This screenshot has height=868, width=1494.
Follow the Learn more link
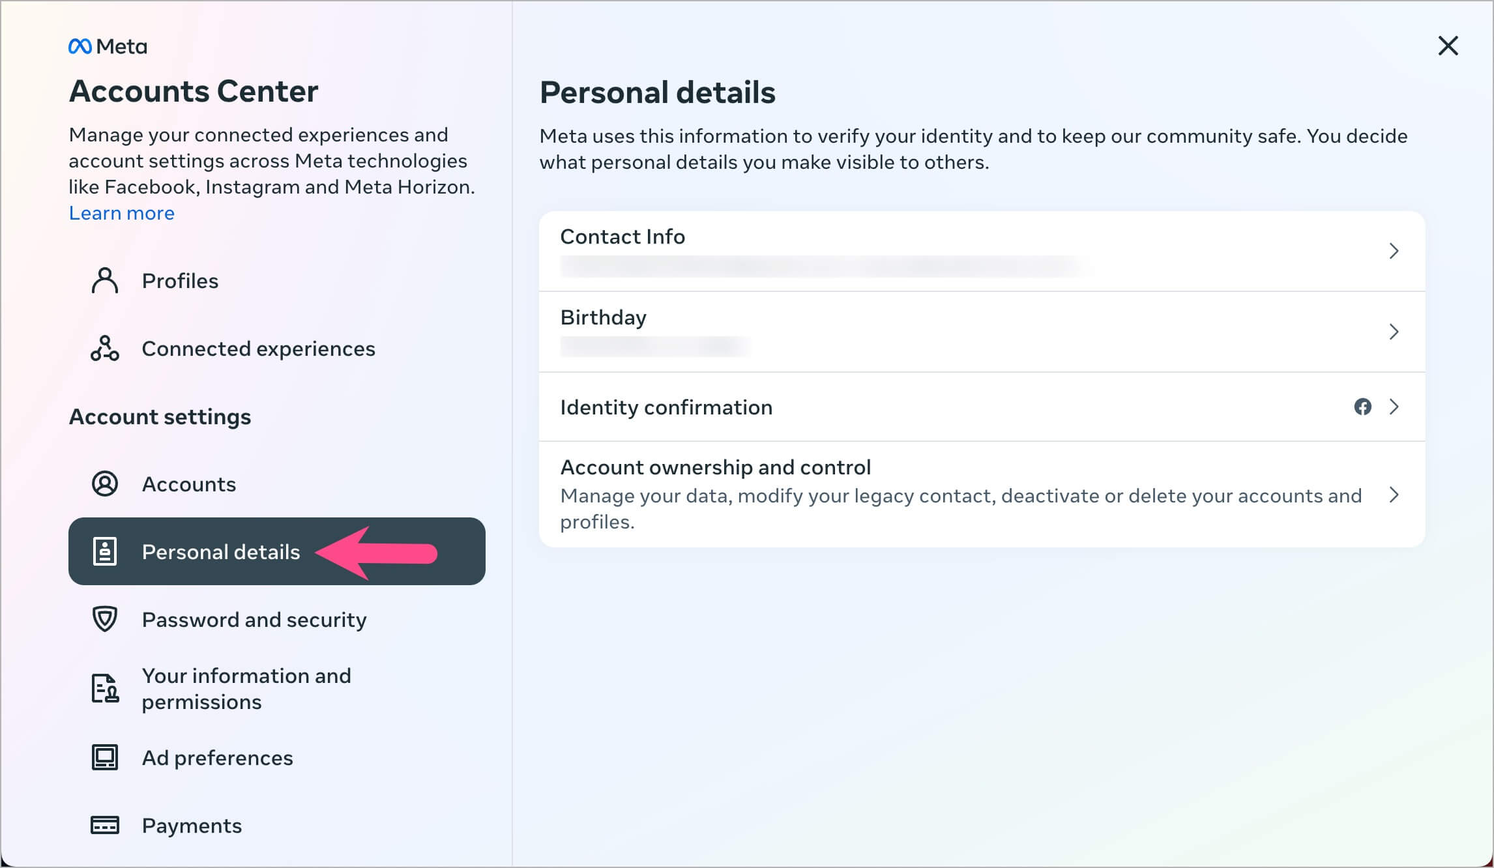point(122,213)
